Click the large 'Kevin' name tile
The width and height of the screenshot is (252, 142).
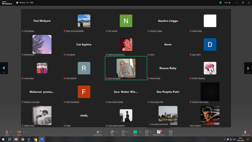(x=168, y=45)
